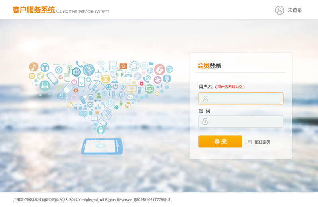
Task: Click the red 用户名不能为空 error message
Action: coord(230,87)
